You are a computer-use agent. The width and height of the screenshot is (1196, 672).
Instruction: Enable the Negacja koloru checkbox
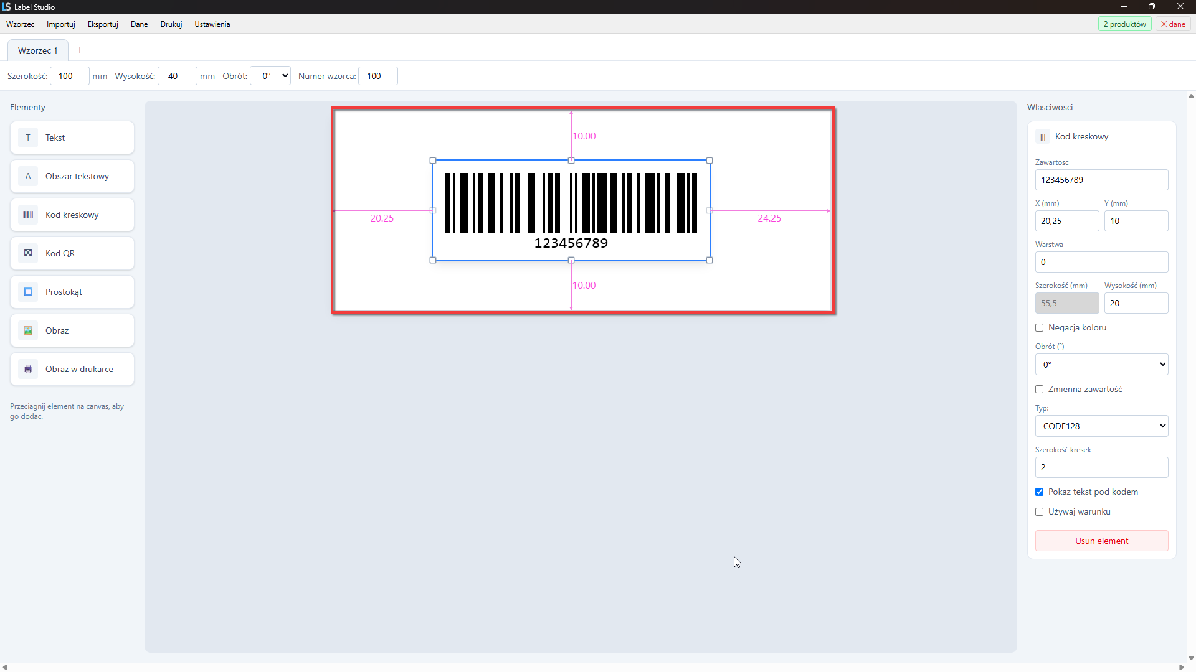[1039, 328]
